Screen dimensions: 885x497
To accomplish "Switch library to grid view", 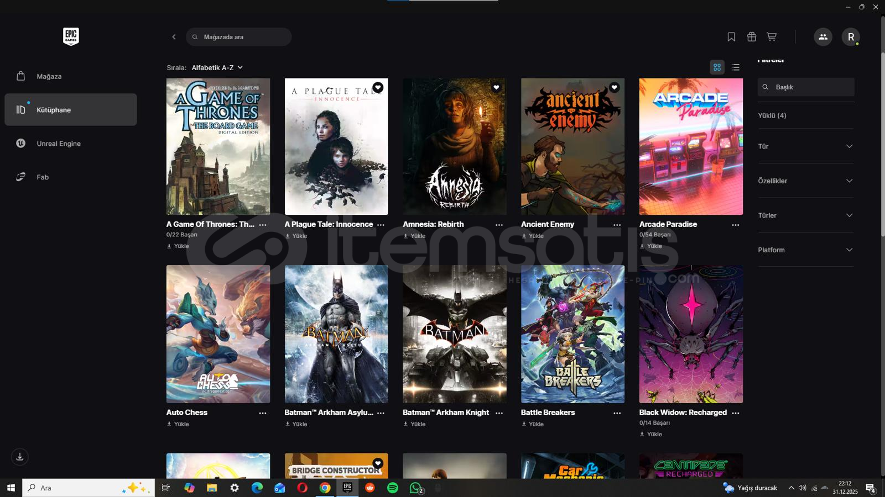I will (717, 67).
